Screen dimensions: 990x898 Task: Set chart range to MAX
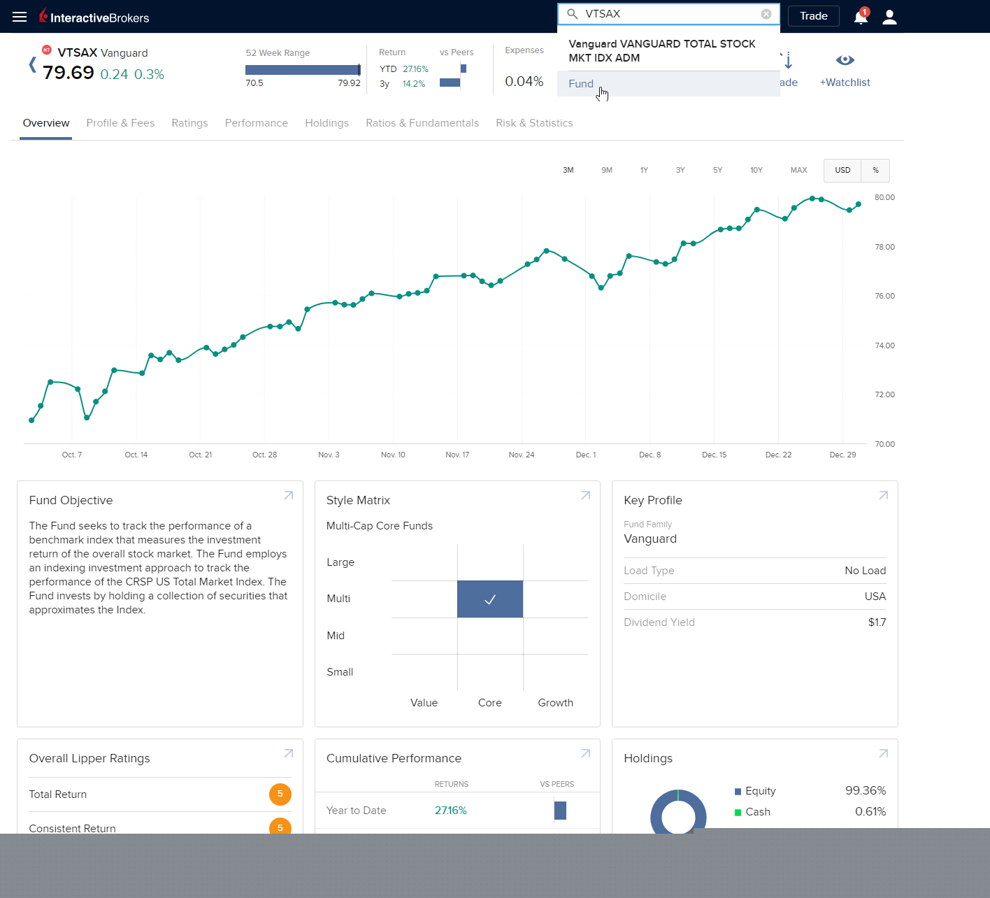798,171
